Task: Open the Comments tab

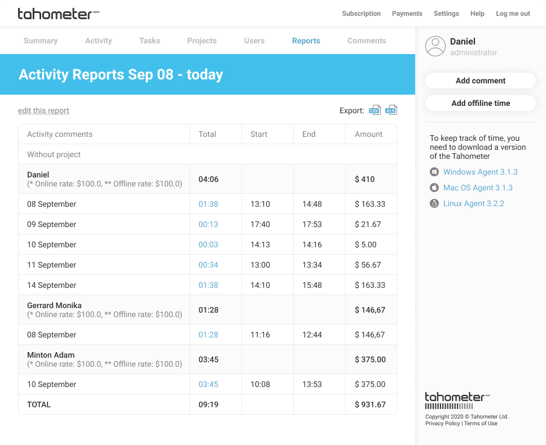Action: pyautogui.click(x=367, y=41)
